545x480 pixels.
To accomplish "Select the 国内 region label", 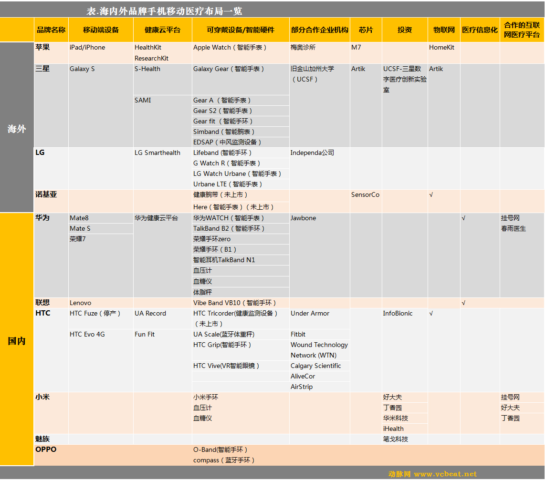I will coord(17,341).
